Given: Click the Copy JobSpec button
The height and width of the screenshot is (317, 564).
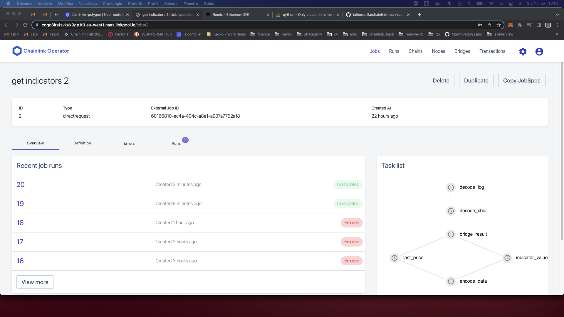Looking at the screenshot, I should tap(522, 80).
